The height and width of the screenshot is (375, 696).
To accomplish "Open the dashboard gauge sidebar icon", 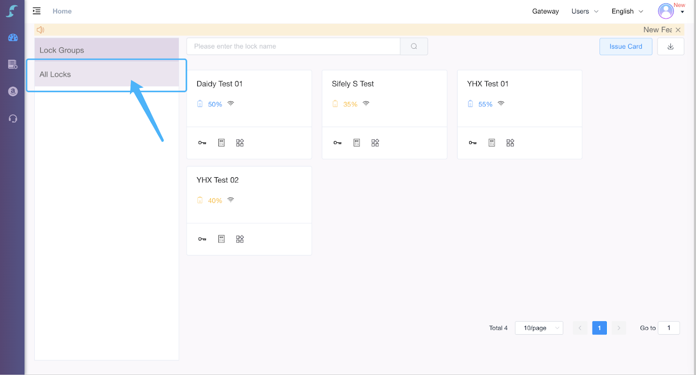I will coord(13,37).
